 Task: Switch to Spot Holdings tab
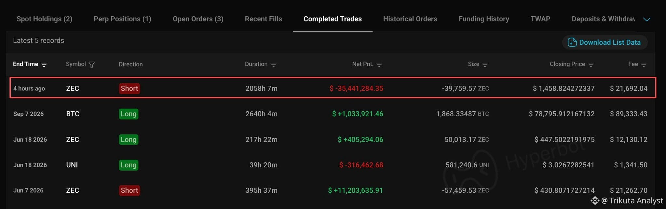[45, 19]
